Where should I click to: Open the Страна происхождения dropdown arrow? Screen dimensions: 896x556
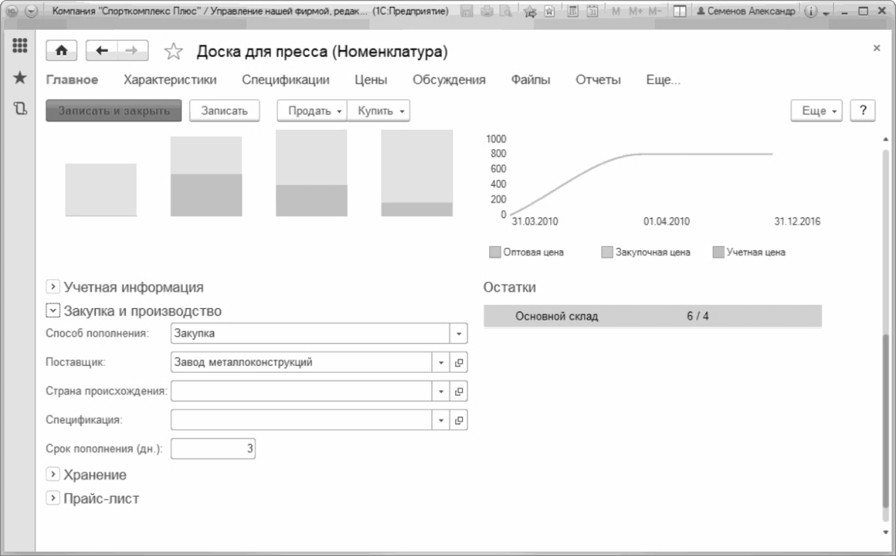442,391
